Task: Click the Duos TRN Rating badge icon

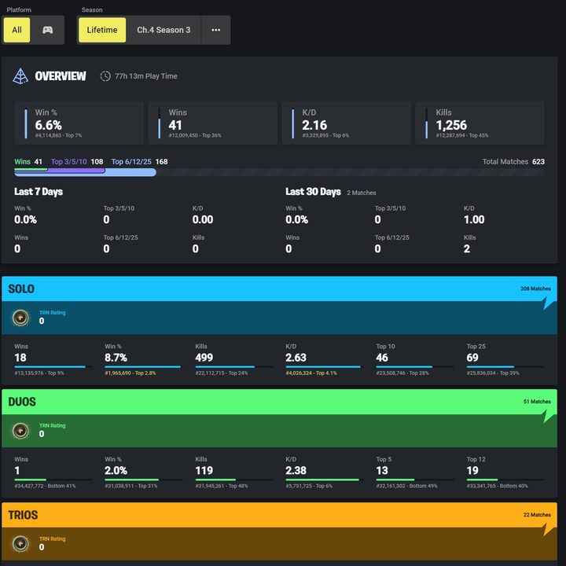Action: (x=20, y=431)
